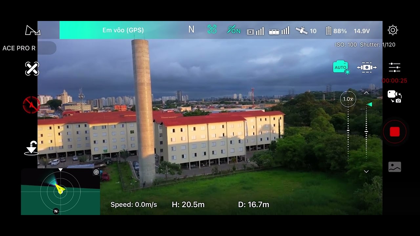
Task: Switch between video and photo mode
Action: coord(394,96)
